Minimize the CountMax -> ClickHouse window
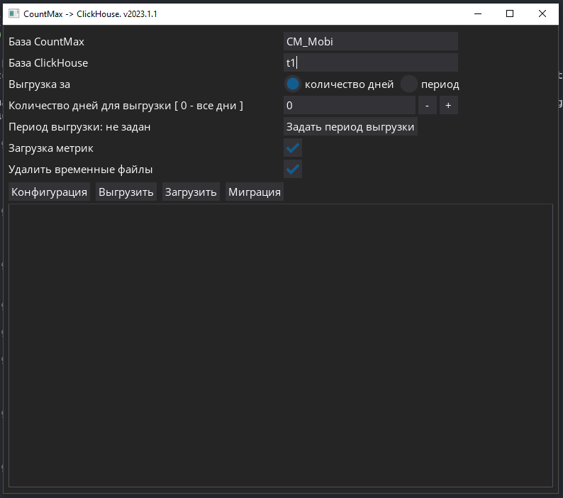This screenshot has width=563, height=498. pos(478,13)
